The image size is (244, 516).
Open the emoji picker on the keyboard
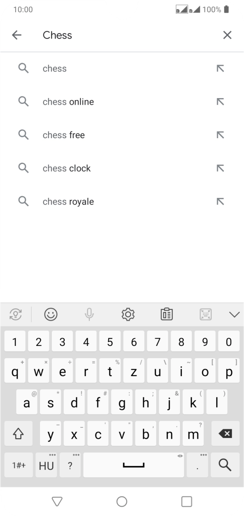(x=51, y=314)
